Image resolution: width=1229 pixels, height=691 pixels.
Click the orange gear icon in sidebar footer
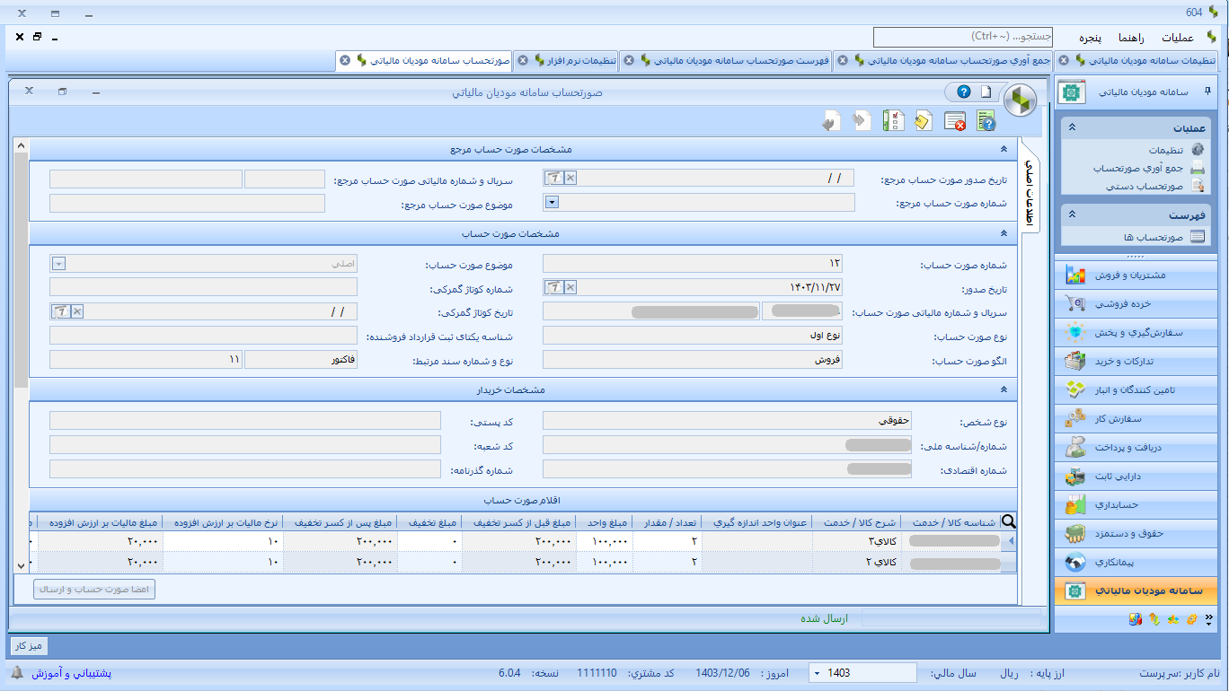point(1191,618)
